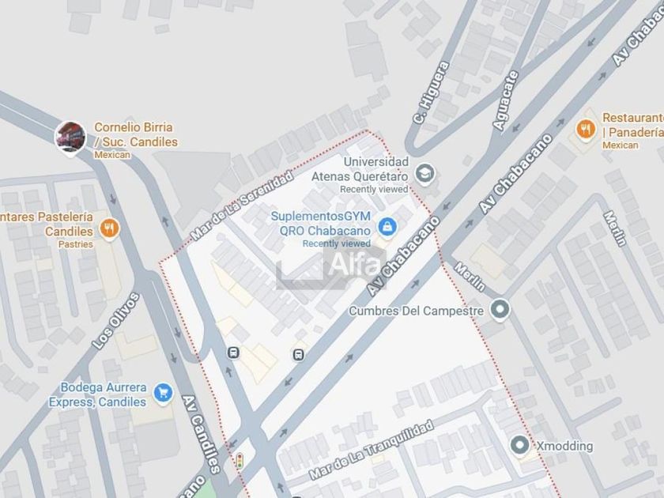The width and height of the screenshot is (664, 498).
Task: Open the Restaurante Panadería fork-knife pin
Action: coord(586,129)
